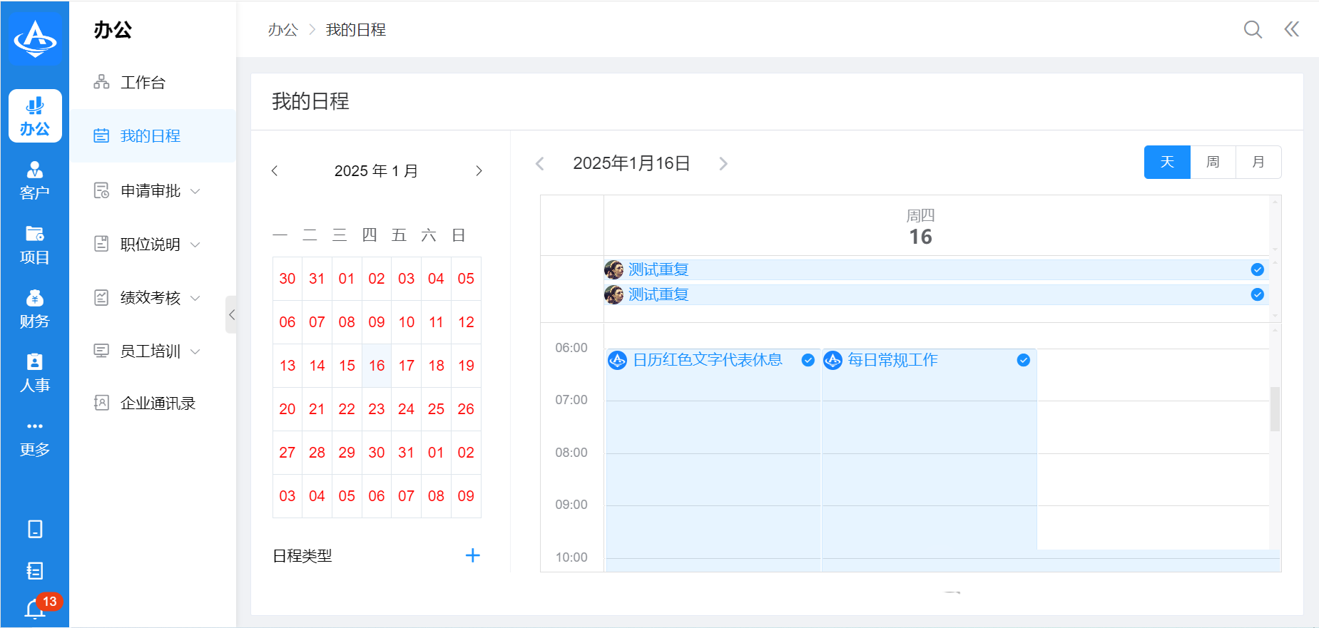
Task: Open the 客户 module
Action: pyautogui.click(x=35, y=180)
